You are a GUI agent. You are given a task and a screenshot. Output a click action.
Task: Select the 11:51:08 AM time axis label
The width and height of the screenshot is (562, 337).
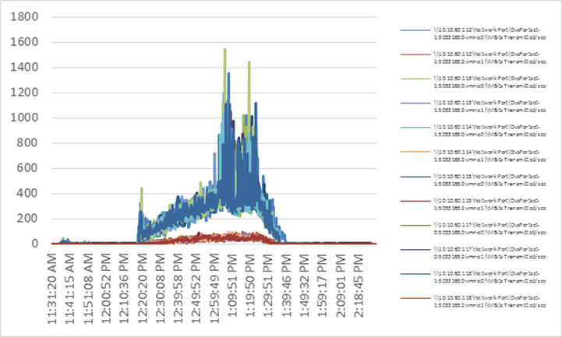click(x=88, y=289)
